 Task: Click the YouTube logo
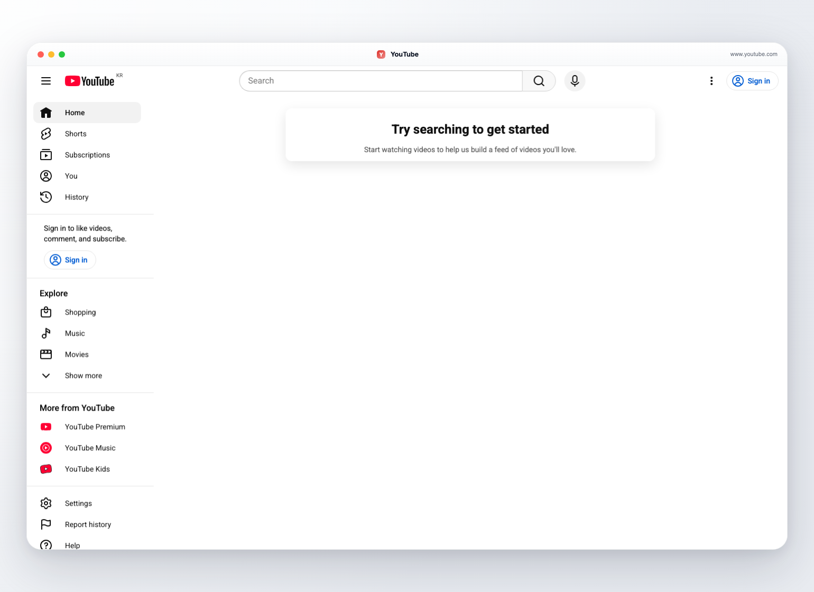90,81
